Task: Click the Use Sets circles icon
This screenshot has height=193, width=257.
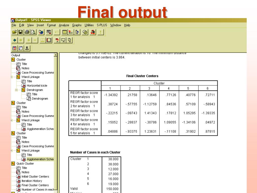Action: click(x=85, y=32)
